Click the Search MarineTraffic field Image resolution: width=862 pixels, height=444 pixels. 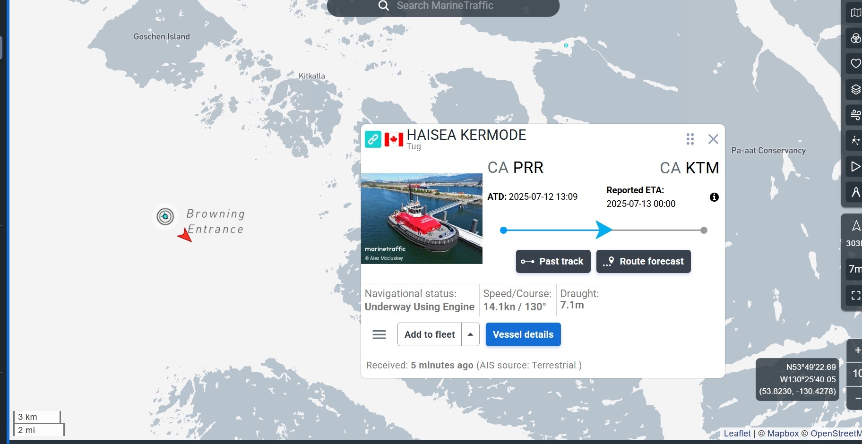coord(444,6)
